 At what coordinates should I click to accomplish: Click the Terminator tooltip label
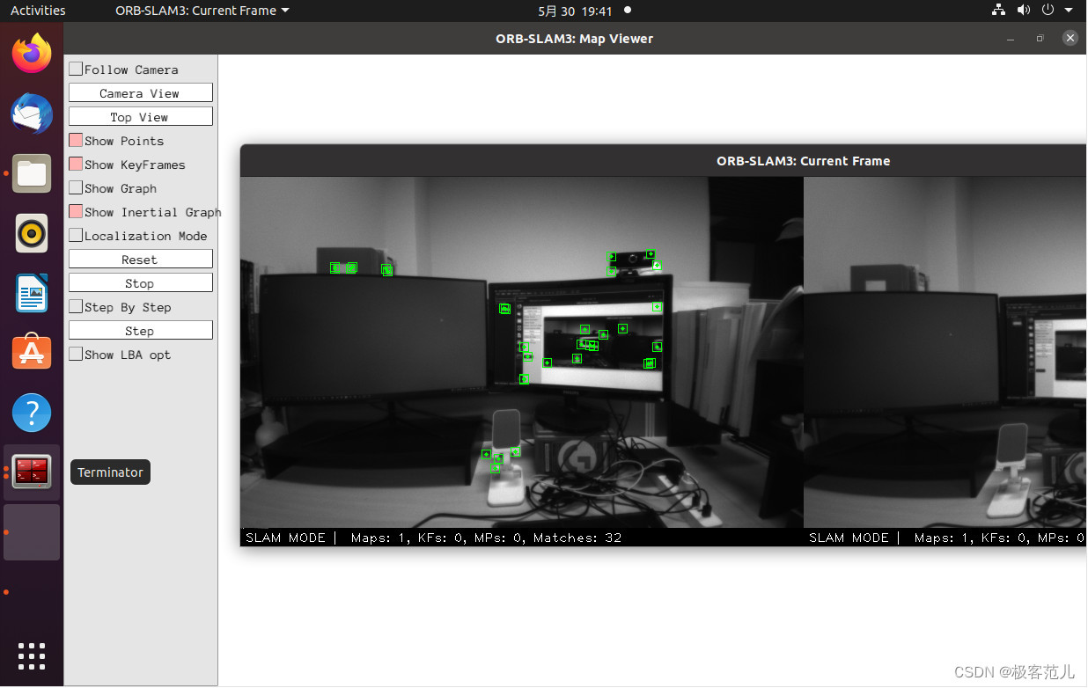point(110,472)
